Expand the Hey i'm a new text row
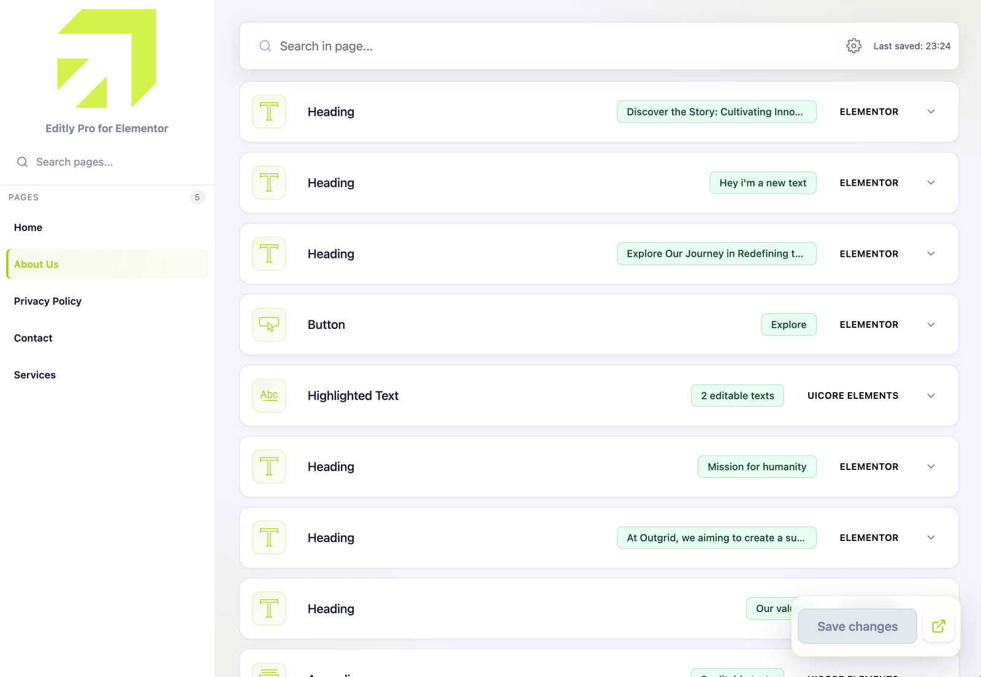 (931, 183)
